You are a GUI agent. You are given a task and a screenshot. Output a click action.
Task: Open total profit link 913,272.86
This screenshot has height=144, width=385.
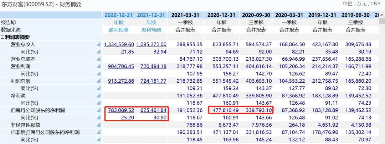coord(121,81)
